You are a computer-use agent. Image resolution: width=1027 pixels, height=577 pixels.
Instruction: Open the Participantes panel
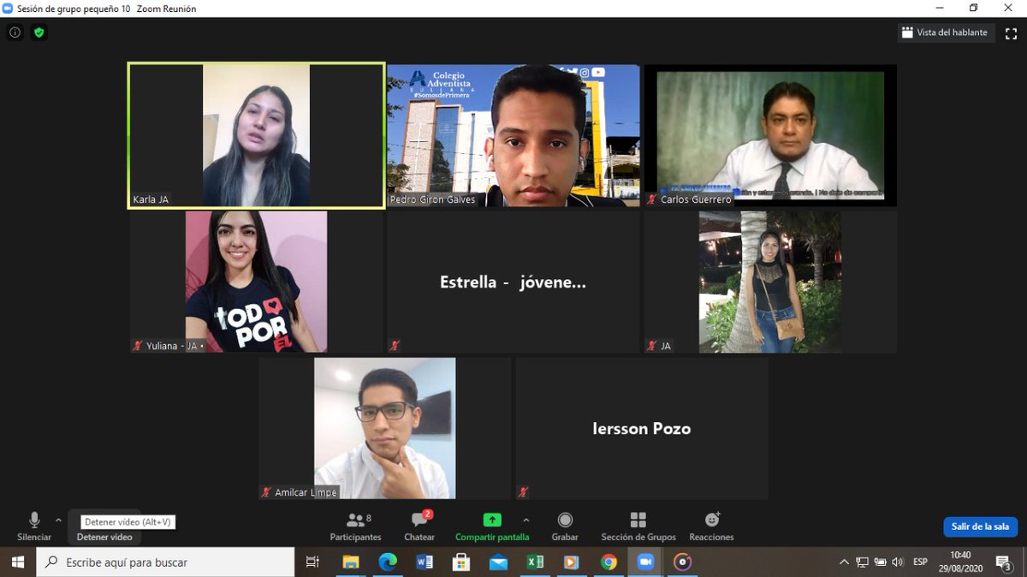(x=356, y=526)
